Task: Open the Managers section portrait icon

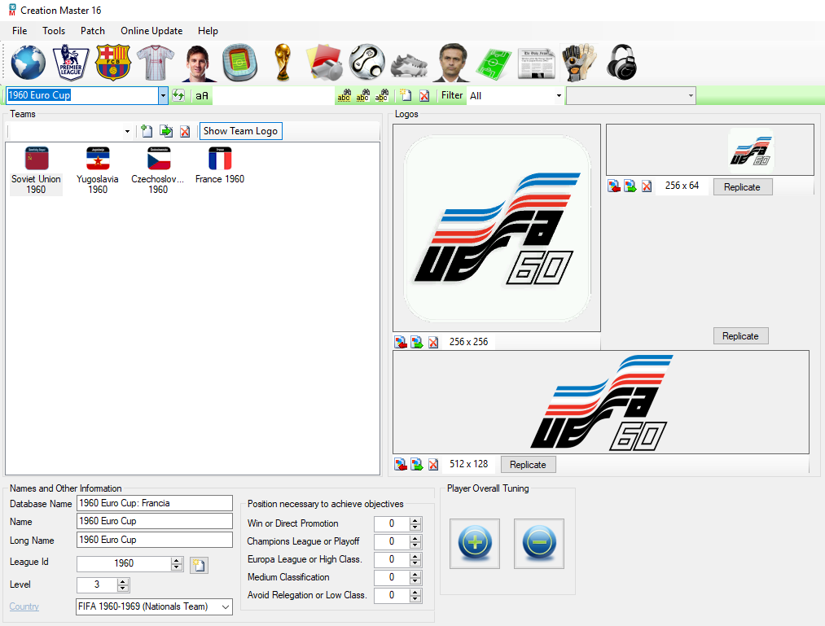Action: click(x=453, y=63)
